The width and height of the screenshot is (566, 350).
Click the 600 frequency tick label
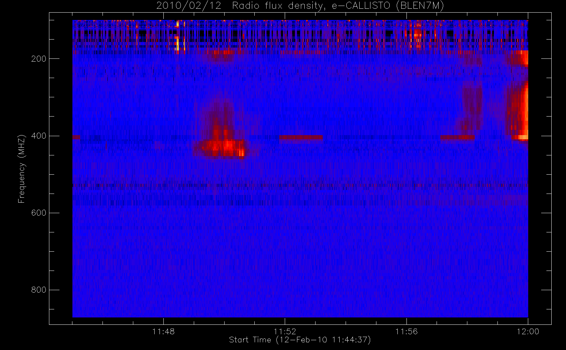(x=39, y=213)
